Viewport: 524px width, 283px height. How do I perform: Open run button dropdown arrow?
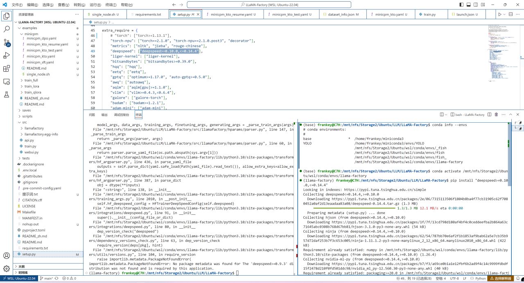[504, 14]
